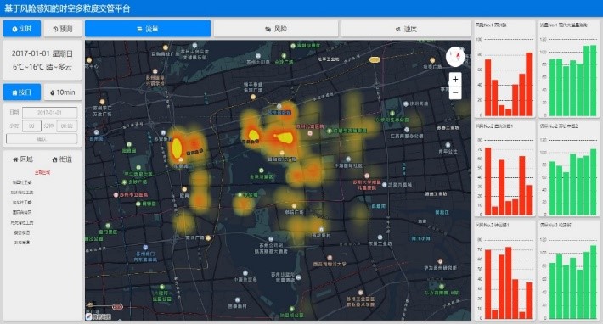The width and height of the screenshot is (603, 324).
Task: Click the map zoom out minus icon
Action: pyautogui.click(x=455, y=92)
